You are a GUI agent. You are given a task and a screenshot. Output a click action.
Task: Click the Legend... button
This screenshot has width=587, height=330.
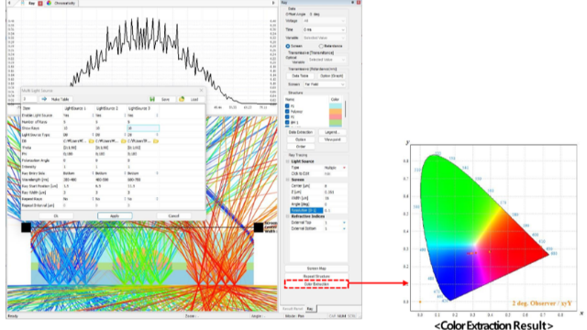[x=332, y=132]
